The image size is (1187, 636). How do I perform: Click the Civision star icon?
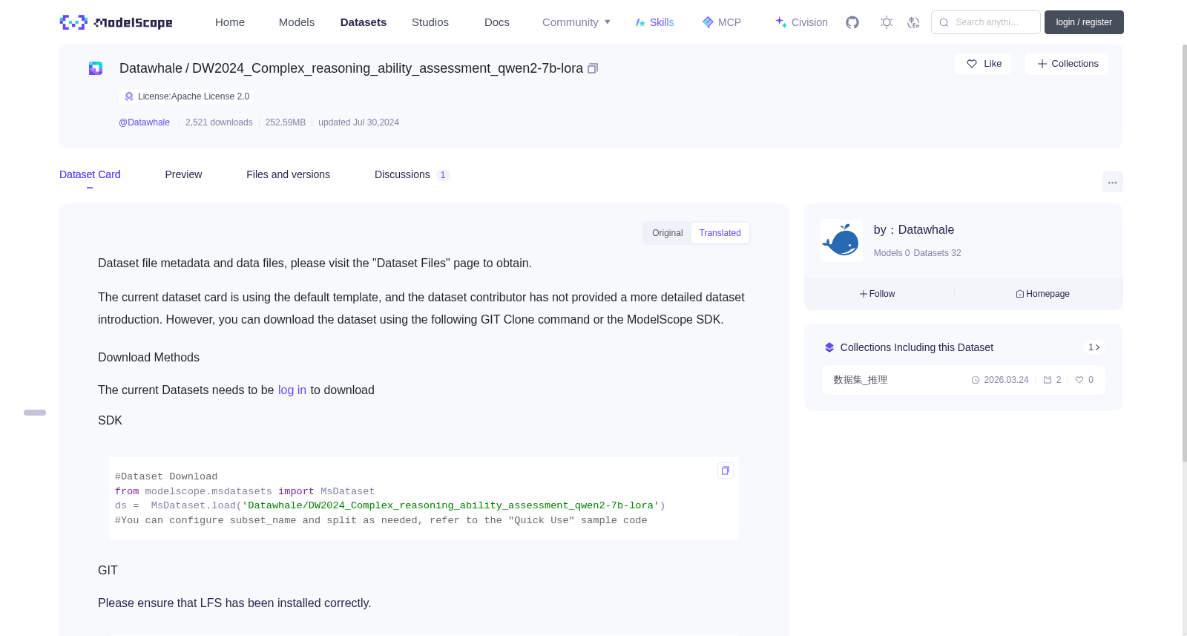click(781, 22)
